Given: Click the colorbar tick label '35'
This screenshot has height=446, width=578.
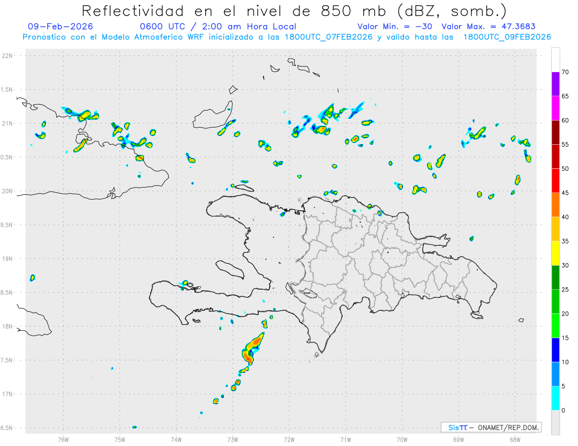Looking at the screenshot, I should [x=565, y=241].
